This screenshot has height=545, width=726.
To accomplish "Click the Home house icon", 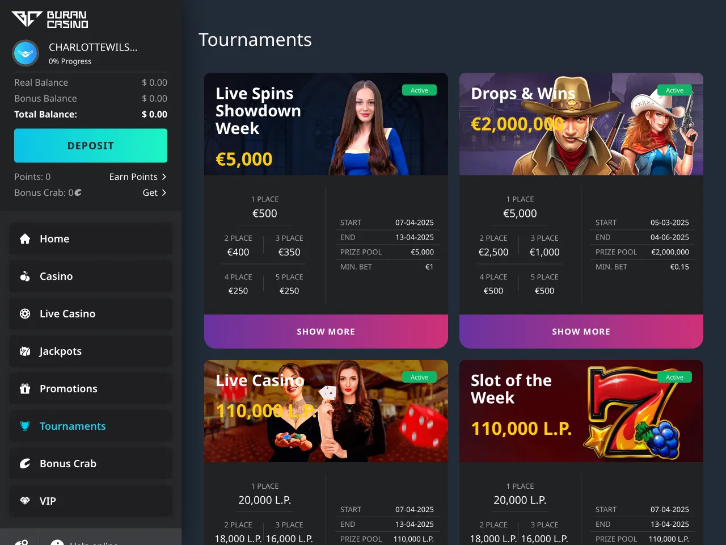I will tap(25, 239).
